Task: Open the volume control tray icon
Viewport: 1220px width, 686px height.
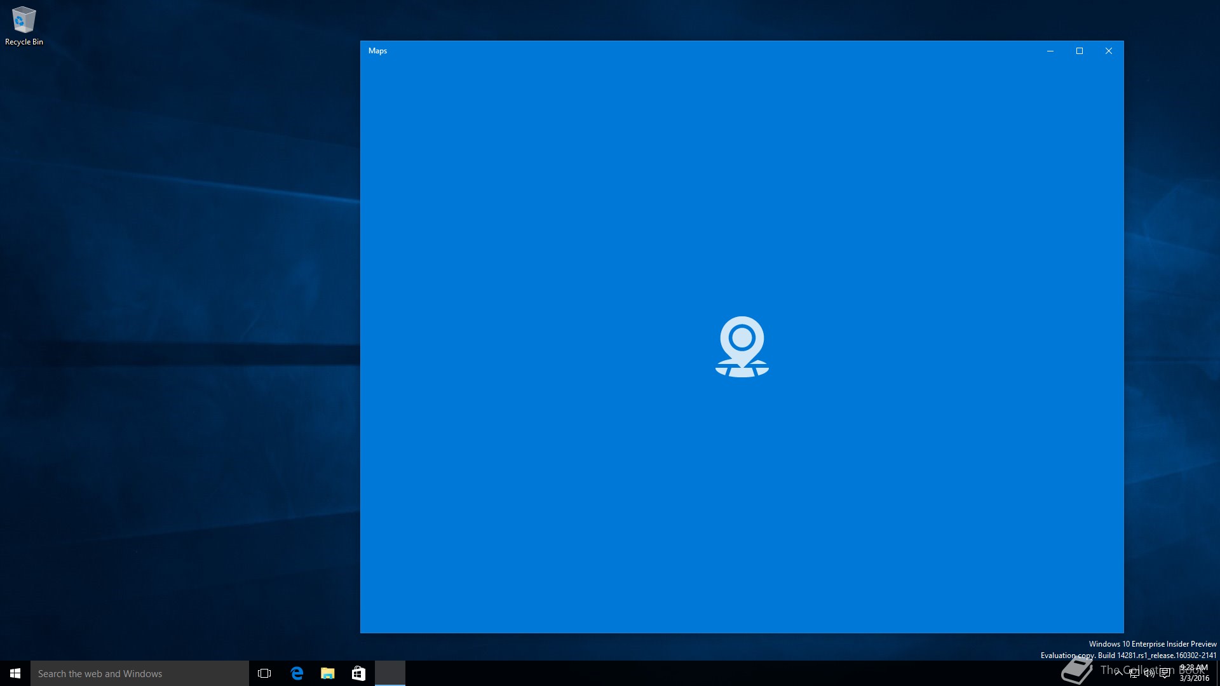Action: pyautogui.click(x=1149, y=673)
